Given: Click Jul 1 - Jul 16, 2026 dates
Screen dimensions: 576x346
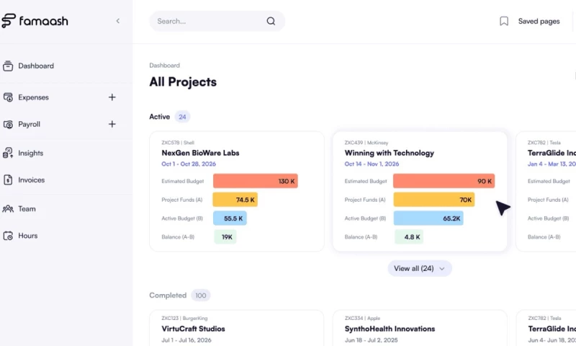Looking at the screenshot, I should [x=186, y=340].
